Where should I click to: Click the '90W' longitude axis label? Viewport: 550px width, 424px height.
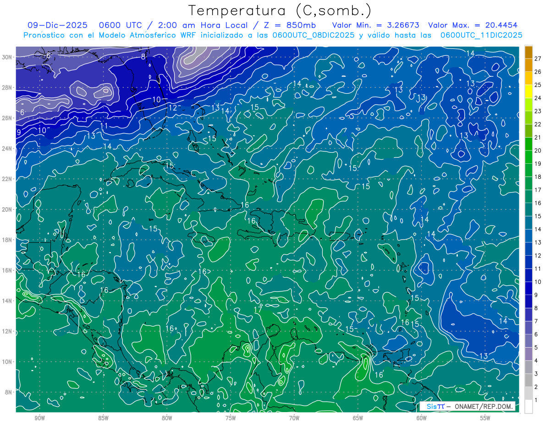click(39, 418)
